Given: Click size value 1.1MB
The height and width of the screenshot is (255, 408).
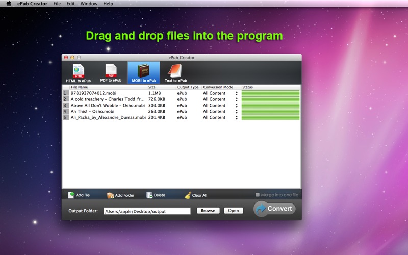Looking at the screenshot, I should (x=155, y=93).
